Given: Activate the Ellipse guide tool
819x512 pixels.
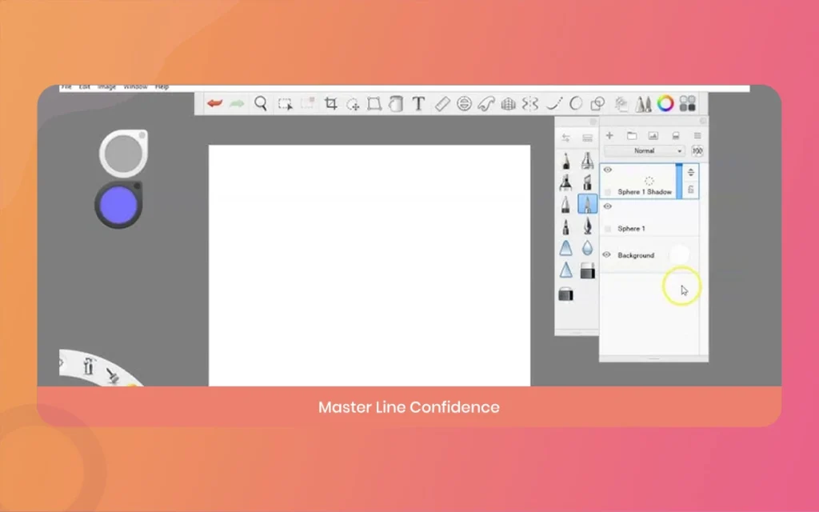Looking at the screenshot, I should 464,103.
